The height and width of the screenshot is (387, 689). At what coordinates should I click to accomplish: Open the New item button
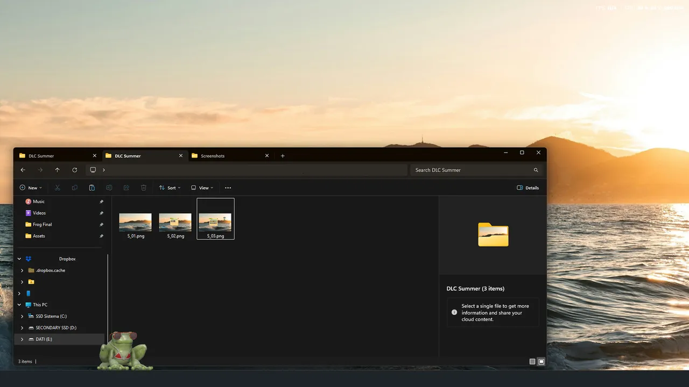(x=31, y=188)
